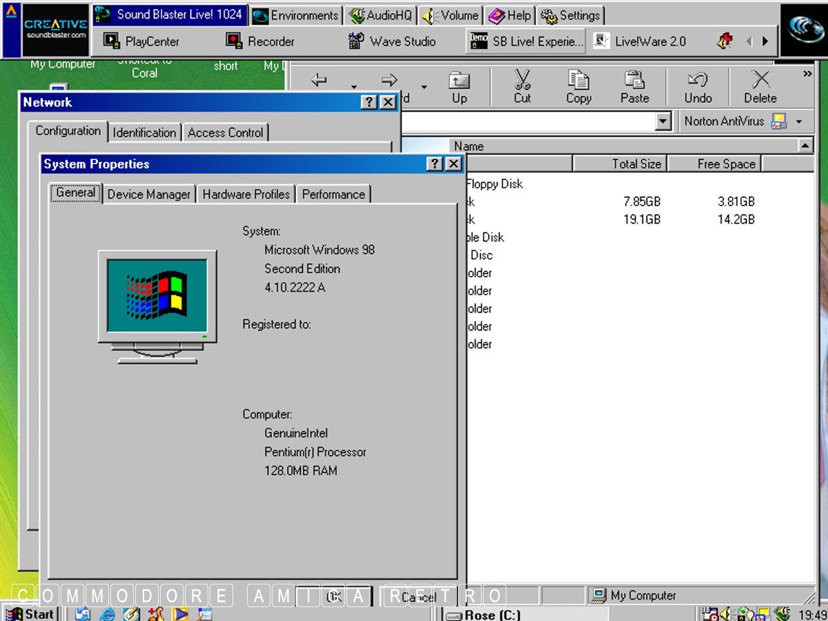Open Wave Studio from the launcher
The width and height of the screenshot is (828, 621).
point(392,41)
